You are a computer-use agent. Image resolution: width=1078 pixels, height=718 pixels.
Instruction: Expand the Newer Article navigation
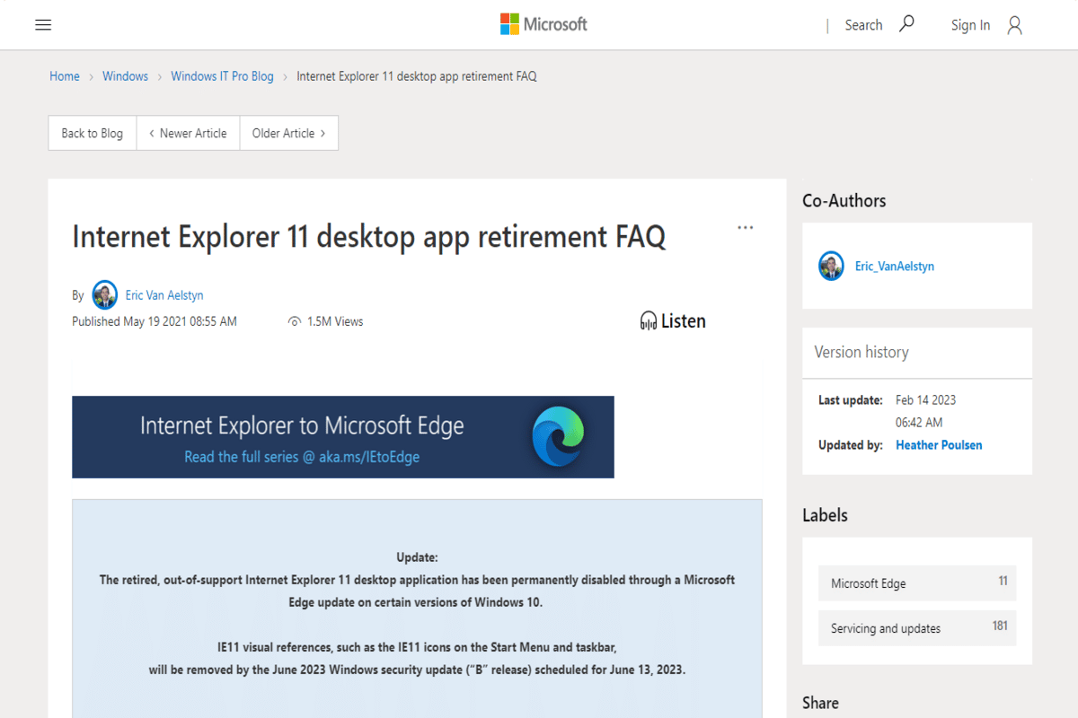(188, 132)
